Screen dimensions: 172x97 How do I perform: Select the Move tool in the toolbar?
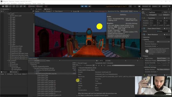tap(6, 6)
